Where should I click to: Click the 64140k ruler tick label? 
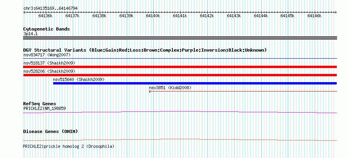pyautogui.click(x=153, y=16)
